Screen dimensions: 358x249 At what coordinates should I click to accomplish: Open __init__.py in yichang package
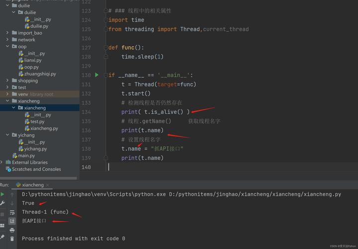(x=34, y=142)
